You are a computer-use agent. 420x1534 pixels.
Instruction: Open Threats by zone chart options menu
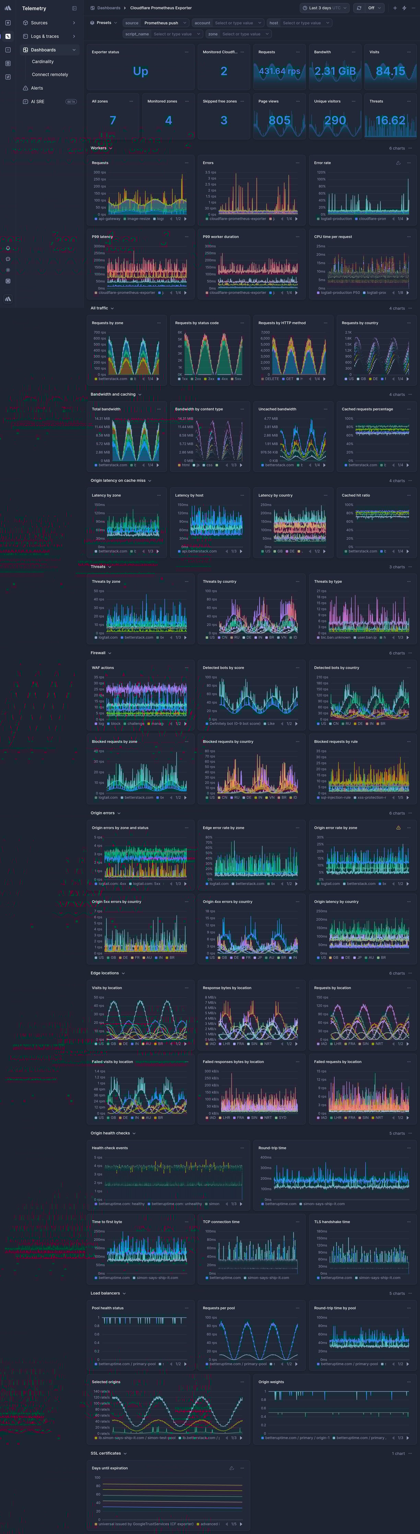(186, 581)
